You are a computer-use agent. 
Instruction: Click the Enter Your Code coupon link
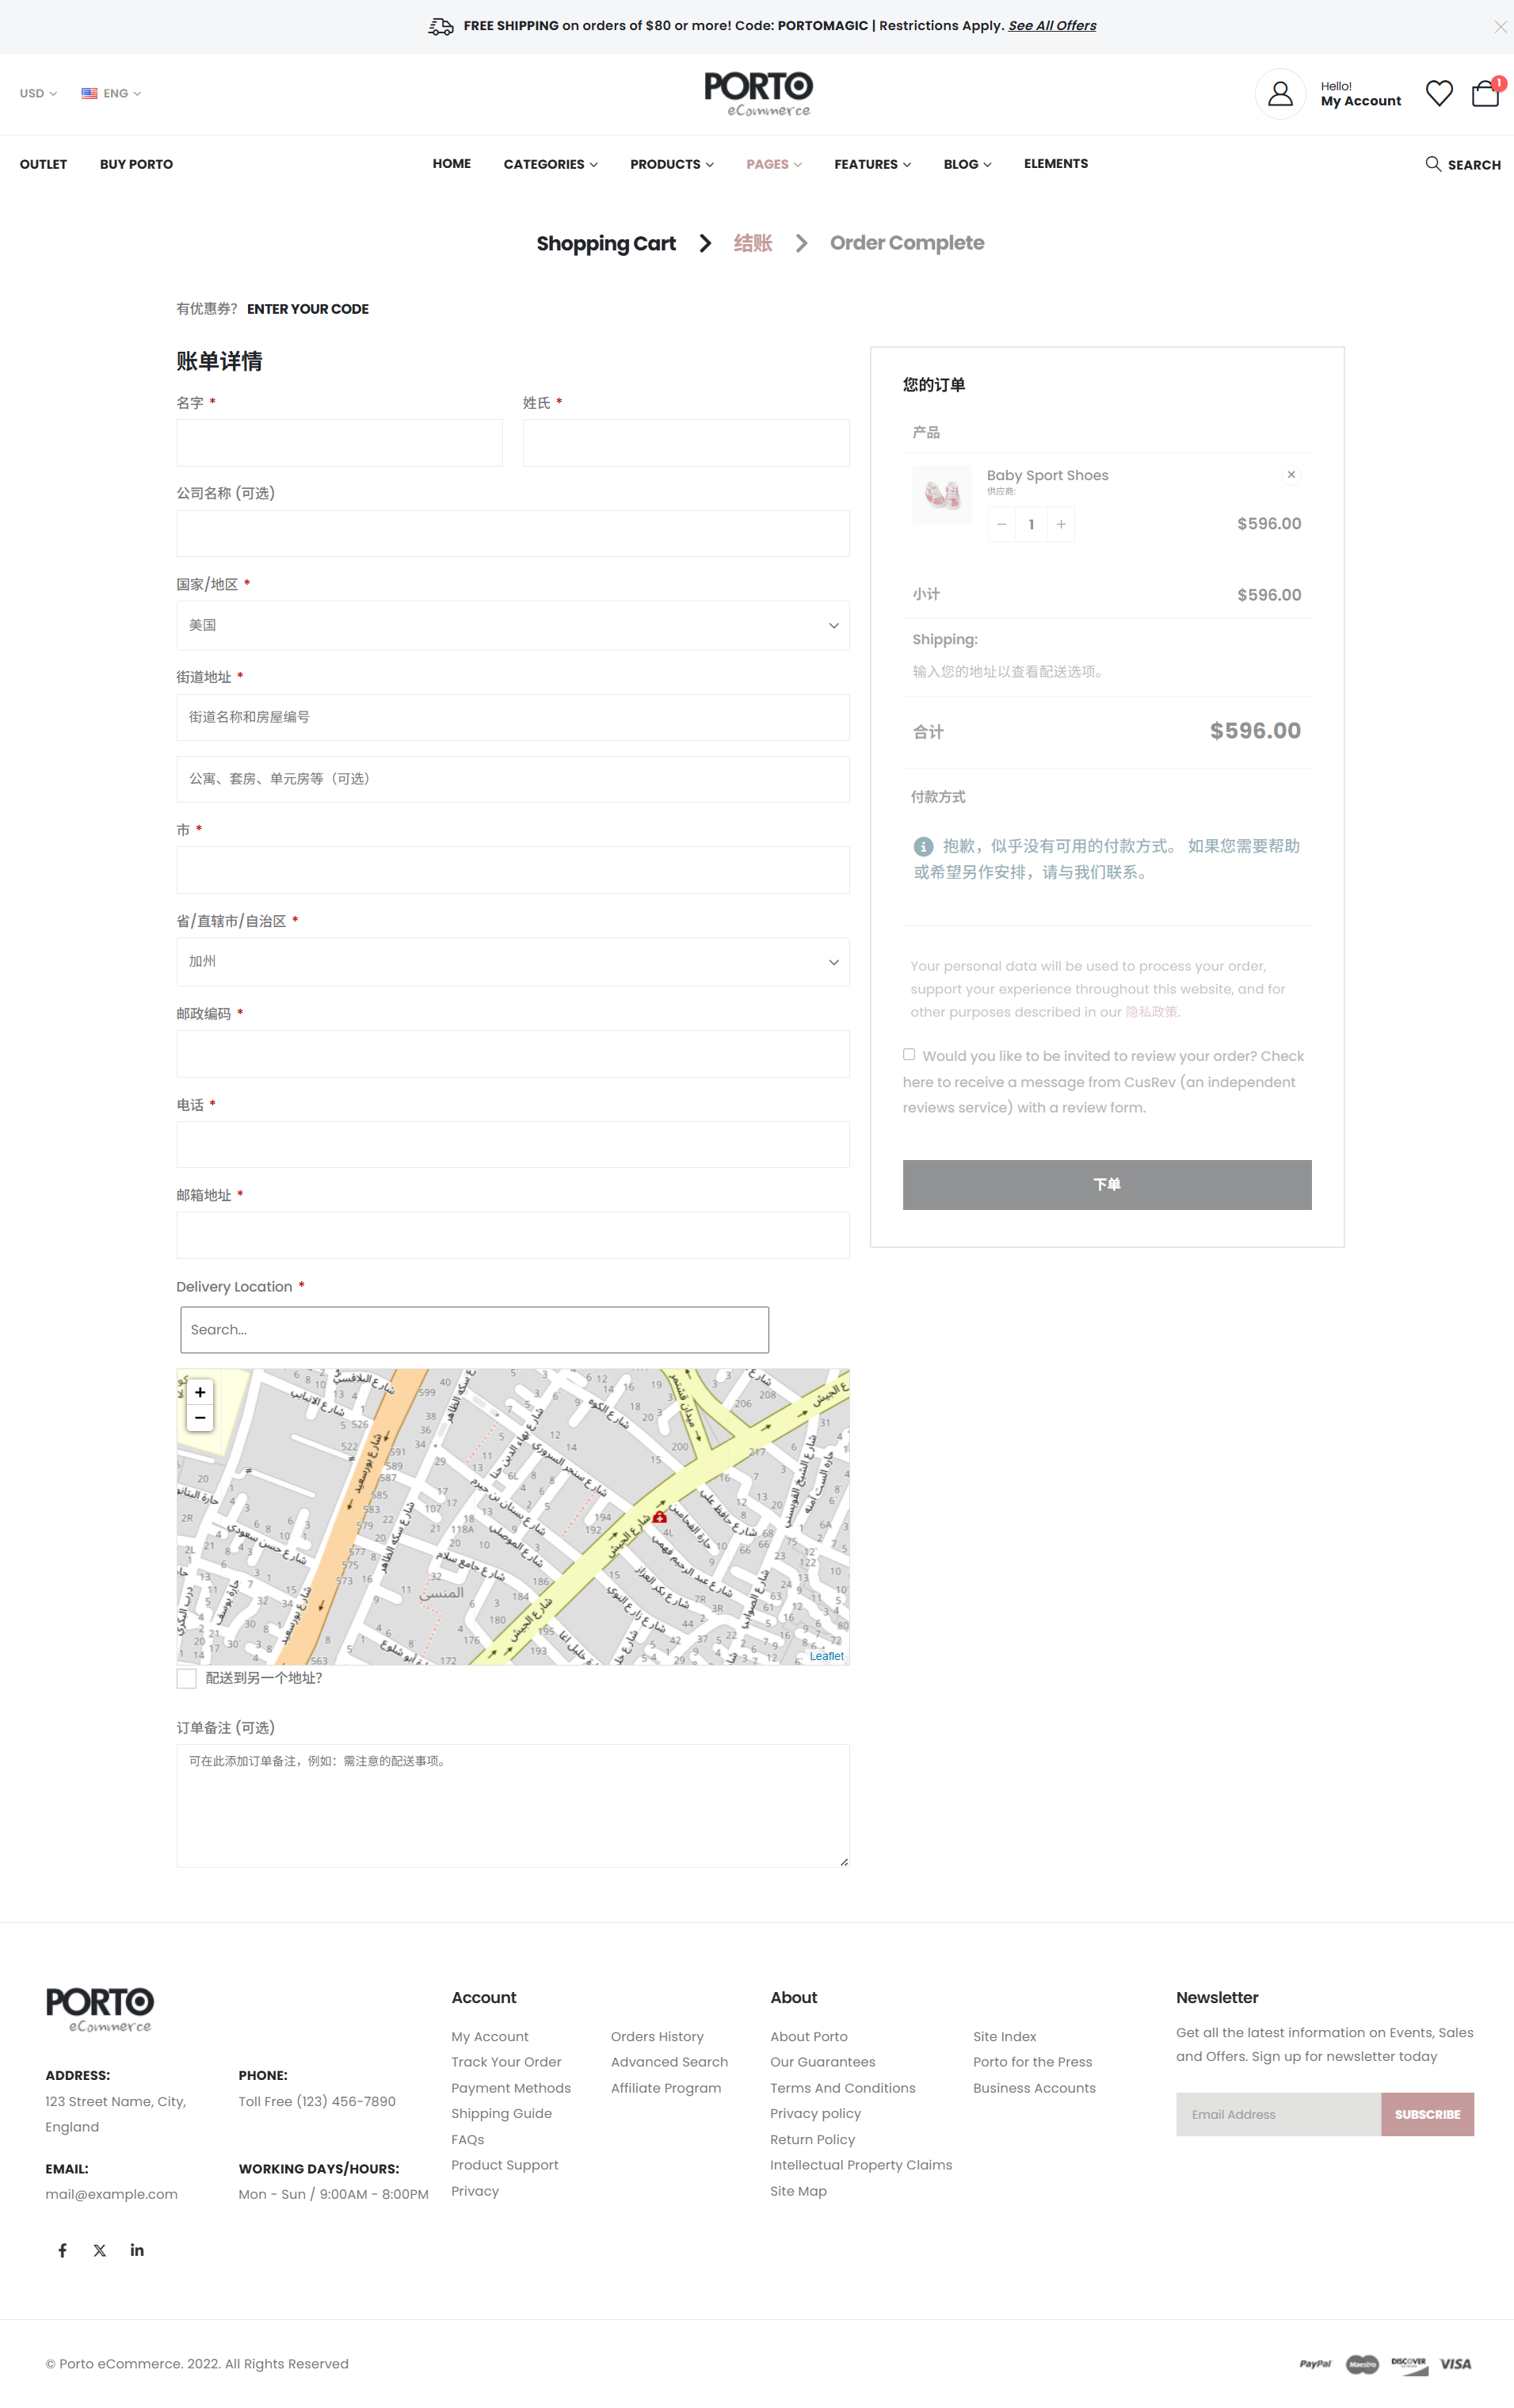coord(308,309)
